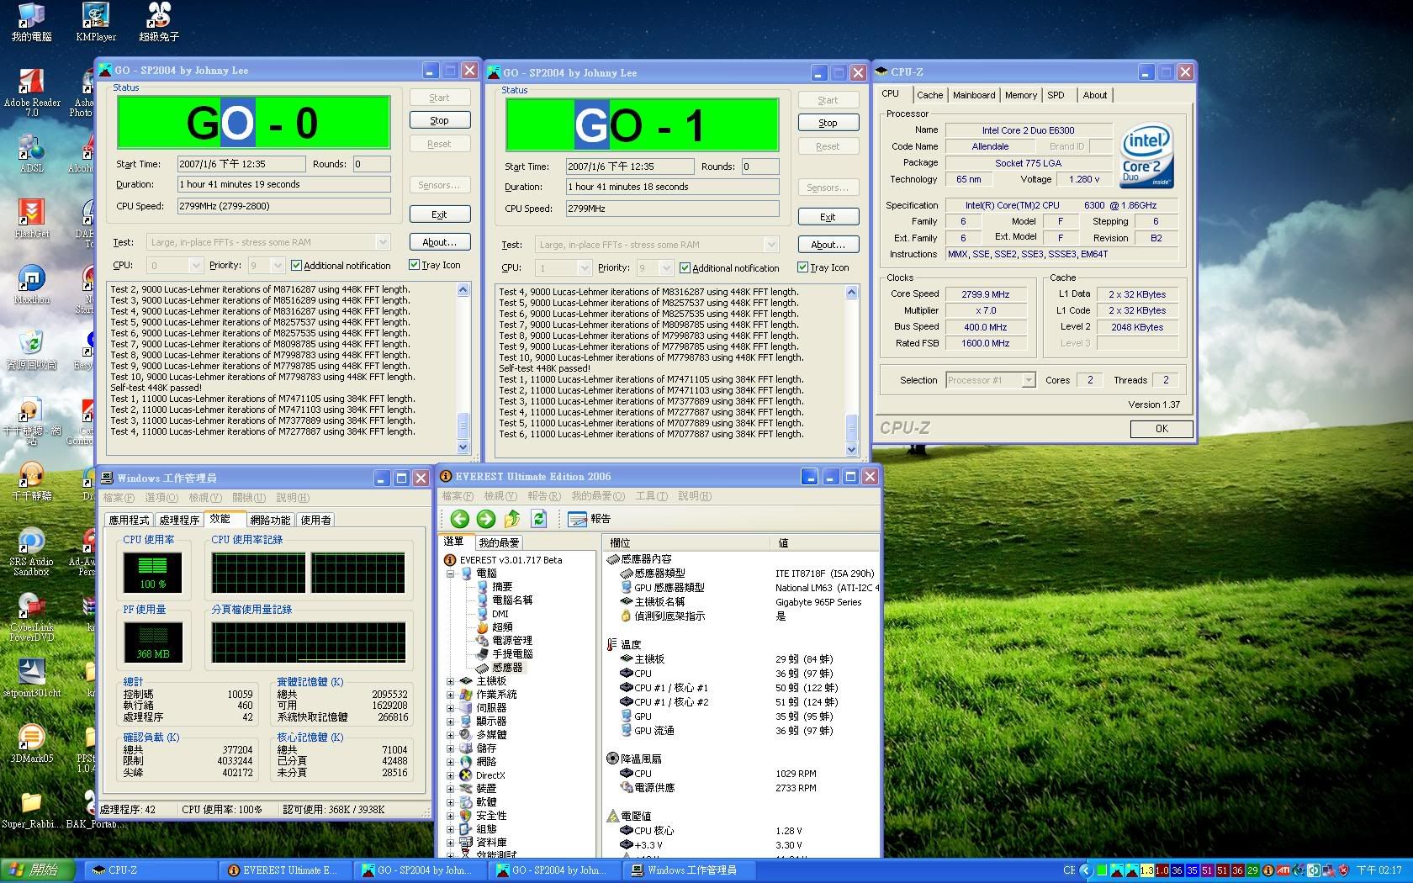Image resolution: width=1413 pixels, height=883 pixels.
Task: Click the Start Time field in the GO - 0 window
Action: [x=241, y=164]
